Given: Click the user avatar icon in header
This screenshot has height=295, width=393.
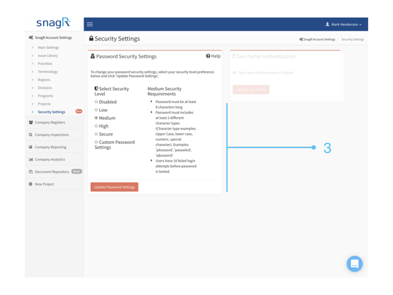Looking at the screenshot, I should point(327,24).
